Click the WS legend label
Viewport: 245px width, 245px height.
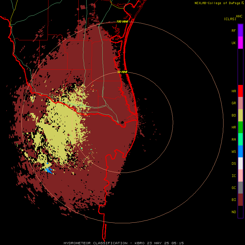pyautogui.click(x=234, y=151)
